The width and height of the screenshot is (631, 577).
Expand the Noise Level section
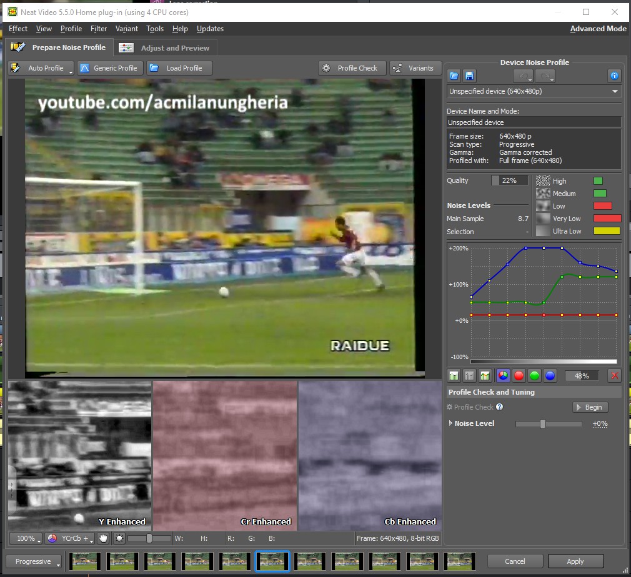point(451,423)
